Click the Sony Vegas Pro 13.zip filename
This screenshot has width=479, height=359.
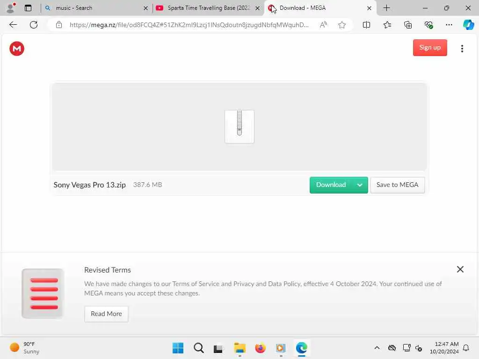(x=89, y=185)
